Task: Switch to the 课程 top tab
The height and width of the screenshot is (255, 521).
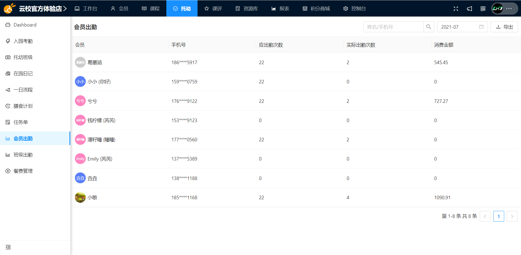Action: [151, 9]
